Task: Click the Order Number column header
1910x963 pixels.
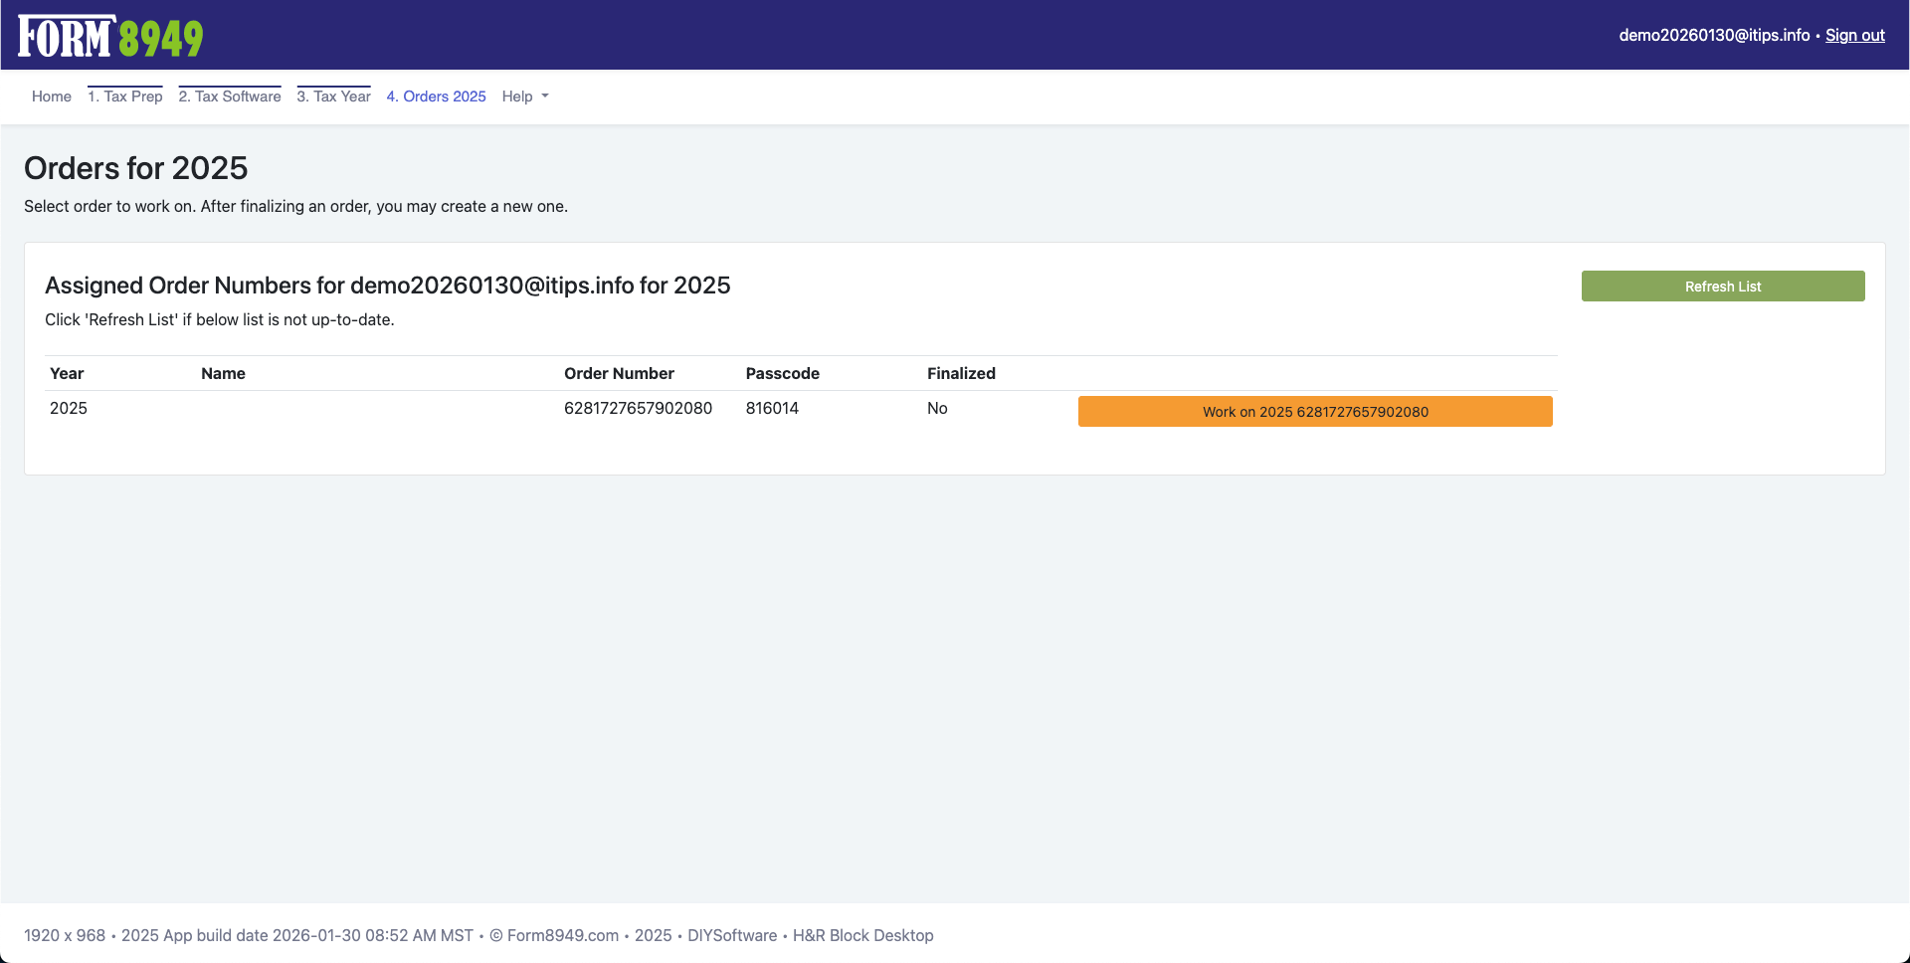Action: pos(619,373)
